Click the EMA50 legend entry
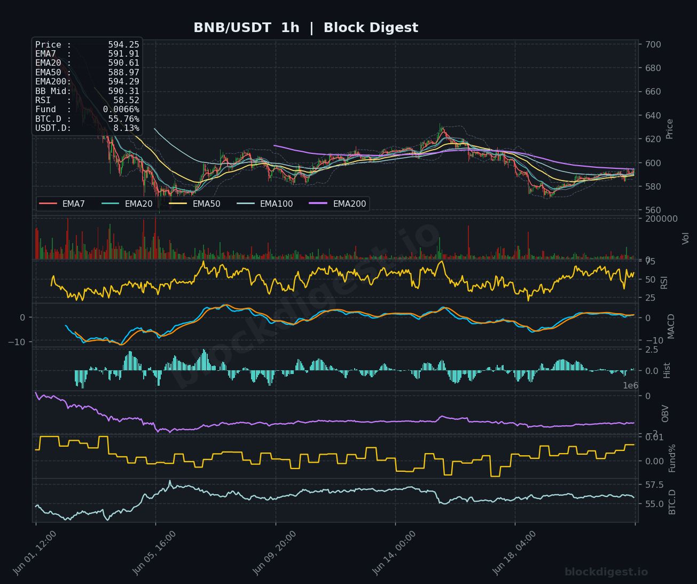The image size is (697, 584). tap(195, 204)
